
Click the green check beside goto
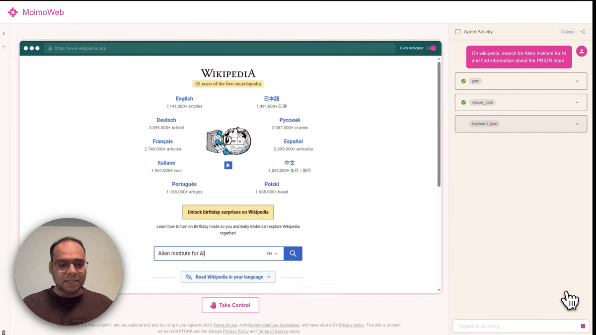(x=463, y=81)
